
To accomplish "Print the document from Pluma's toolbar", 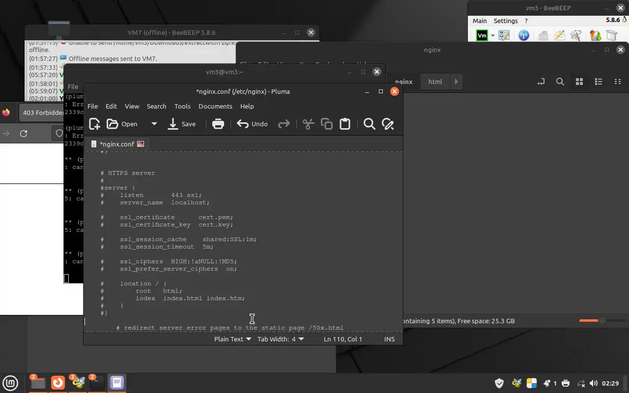I will click(218, 124).
